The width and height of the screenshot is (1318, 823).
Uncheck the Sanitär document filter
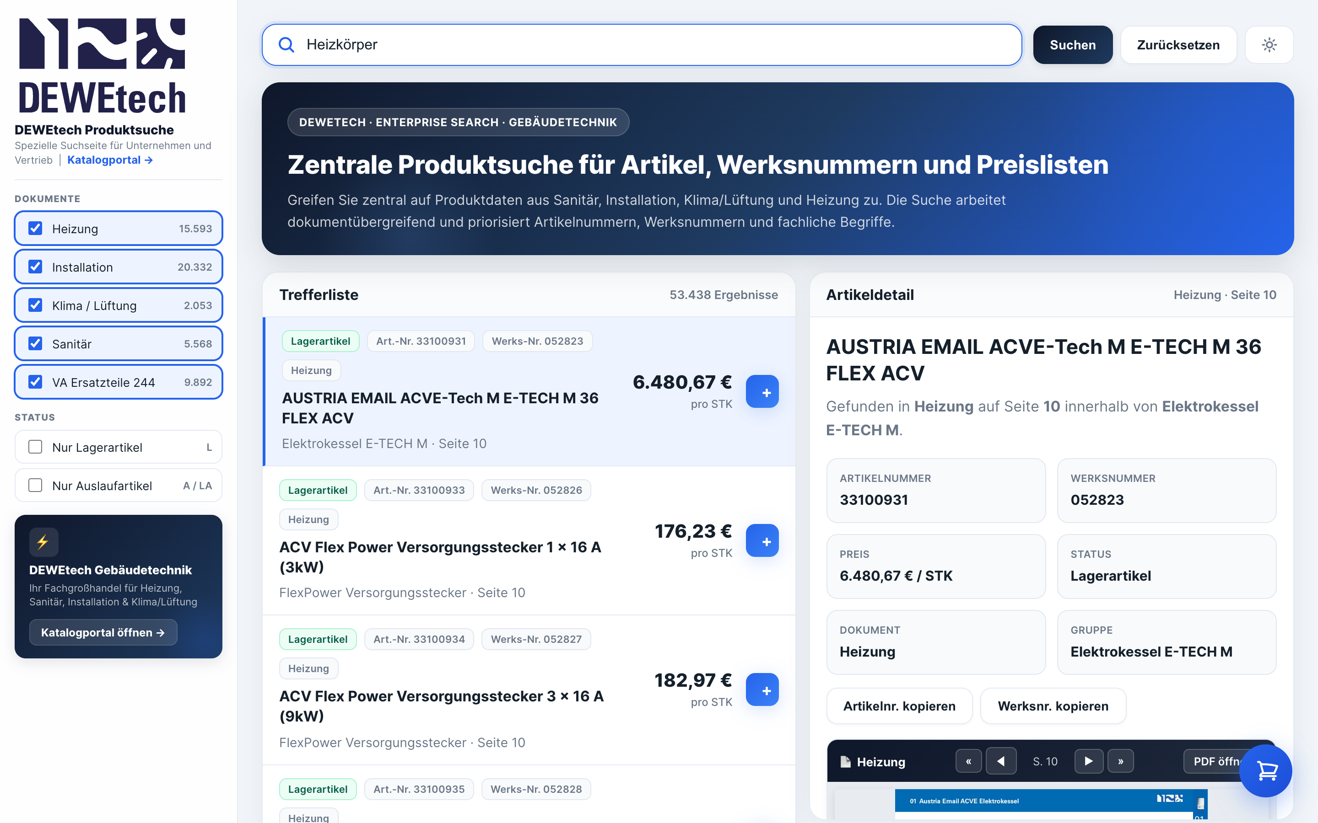pos(35,343)
